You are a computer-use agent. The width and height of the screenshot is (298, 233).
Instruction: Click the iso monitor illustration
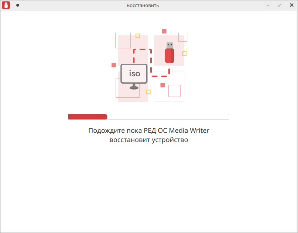[134, 76]
